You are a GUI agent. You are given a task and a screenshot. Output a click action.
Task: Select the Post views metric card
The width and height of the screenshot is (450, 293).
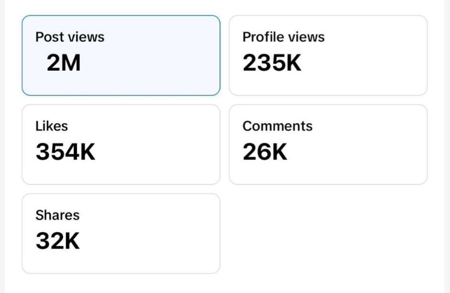click(121, 55)
